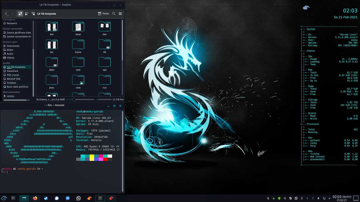Screen dimensions: 360x202
Task: Open the Dolphin hamburger menu
Action: pos(120,14)
